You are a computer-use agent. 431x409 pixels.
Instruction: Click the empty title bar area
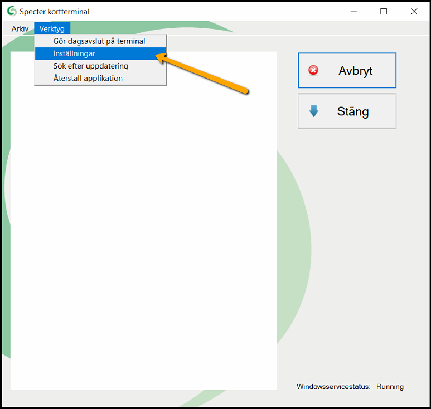[x=223, y=12]
